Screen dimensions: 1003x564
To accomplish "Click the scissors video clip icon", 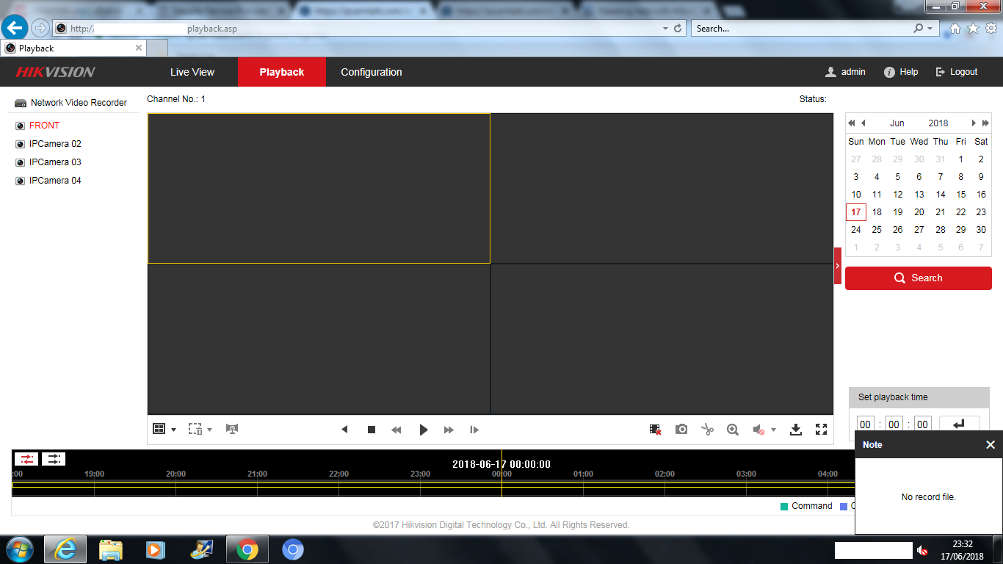I will tap(707, 430).
